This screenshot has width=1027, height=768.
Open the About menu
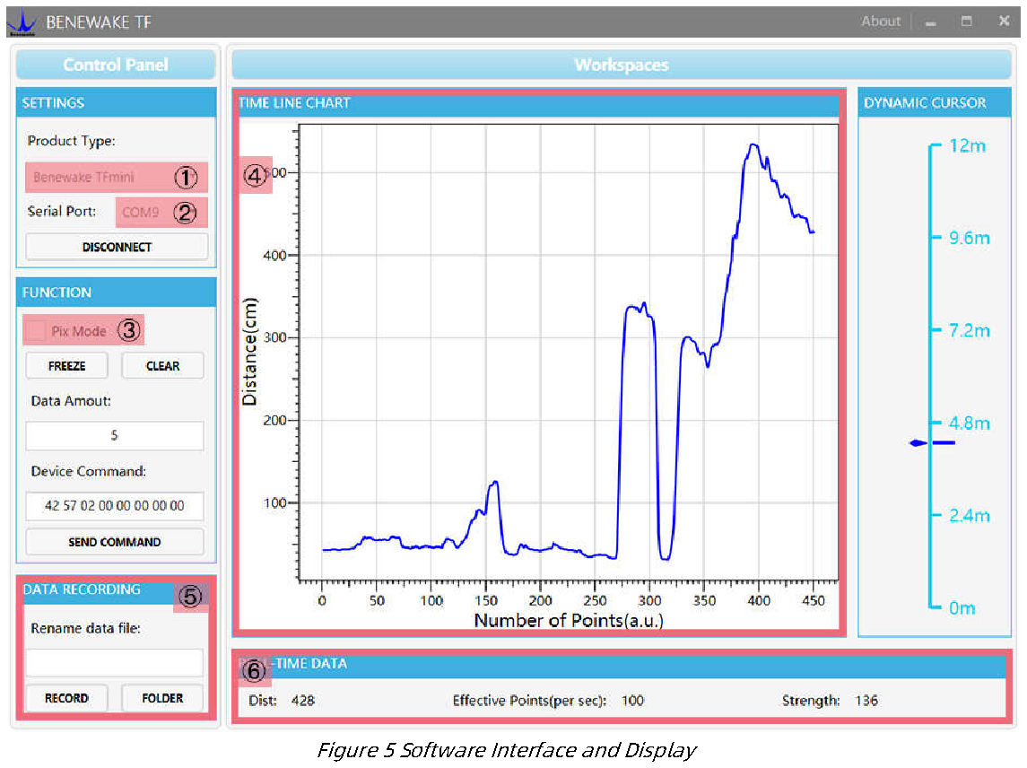pyautogui.click(x=880, y=22)
